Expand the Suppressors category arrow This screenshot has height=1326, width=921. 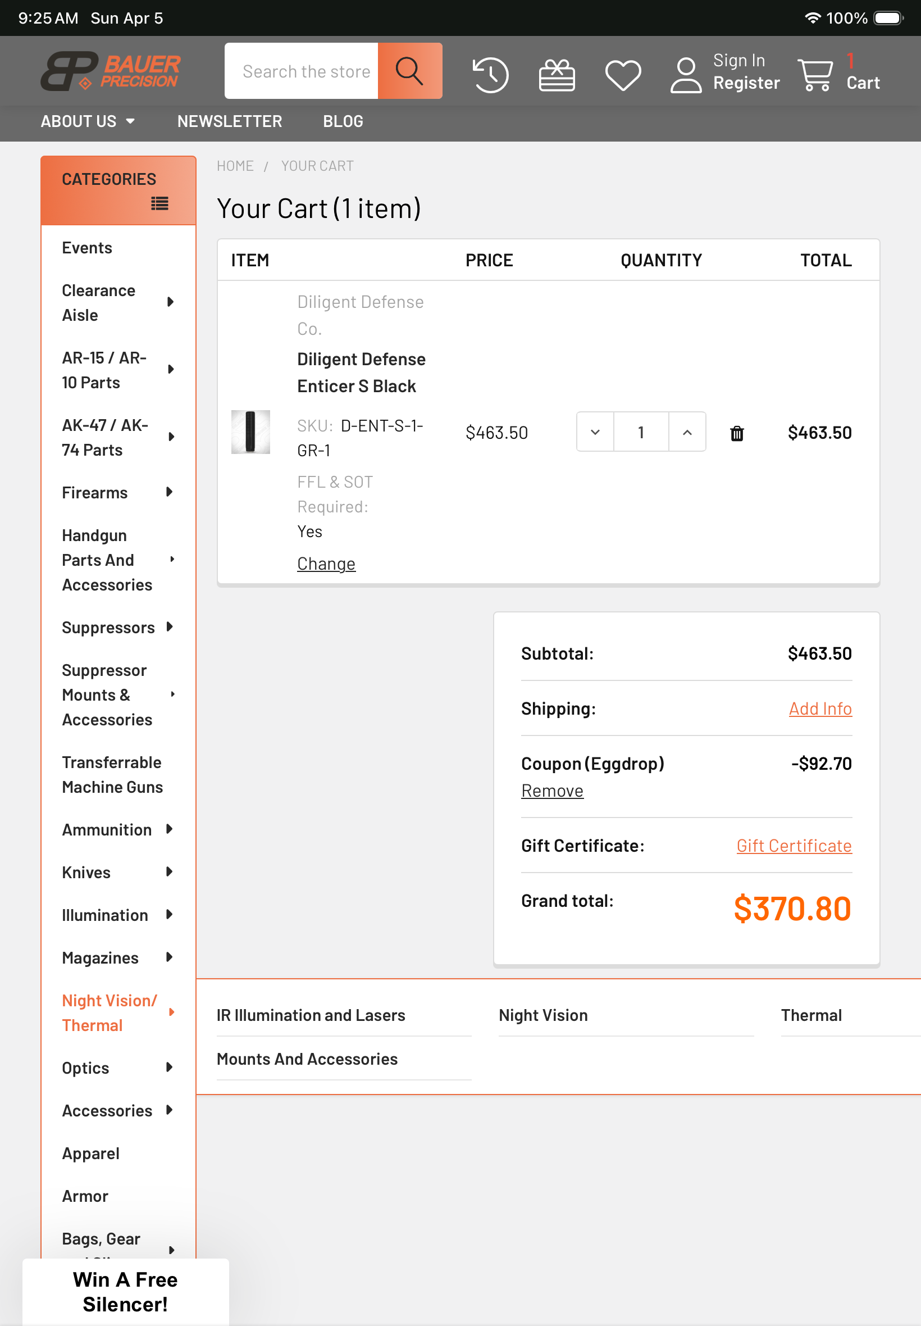point(169,627)
